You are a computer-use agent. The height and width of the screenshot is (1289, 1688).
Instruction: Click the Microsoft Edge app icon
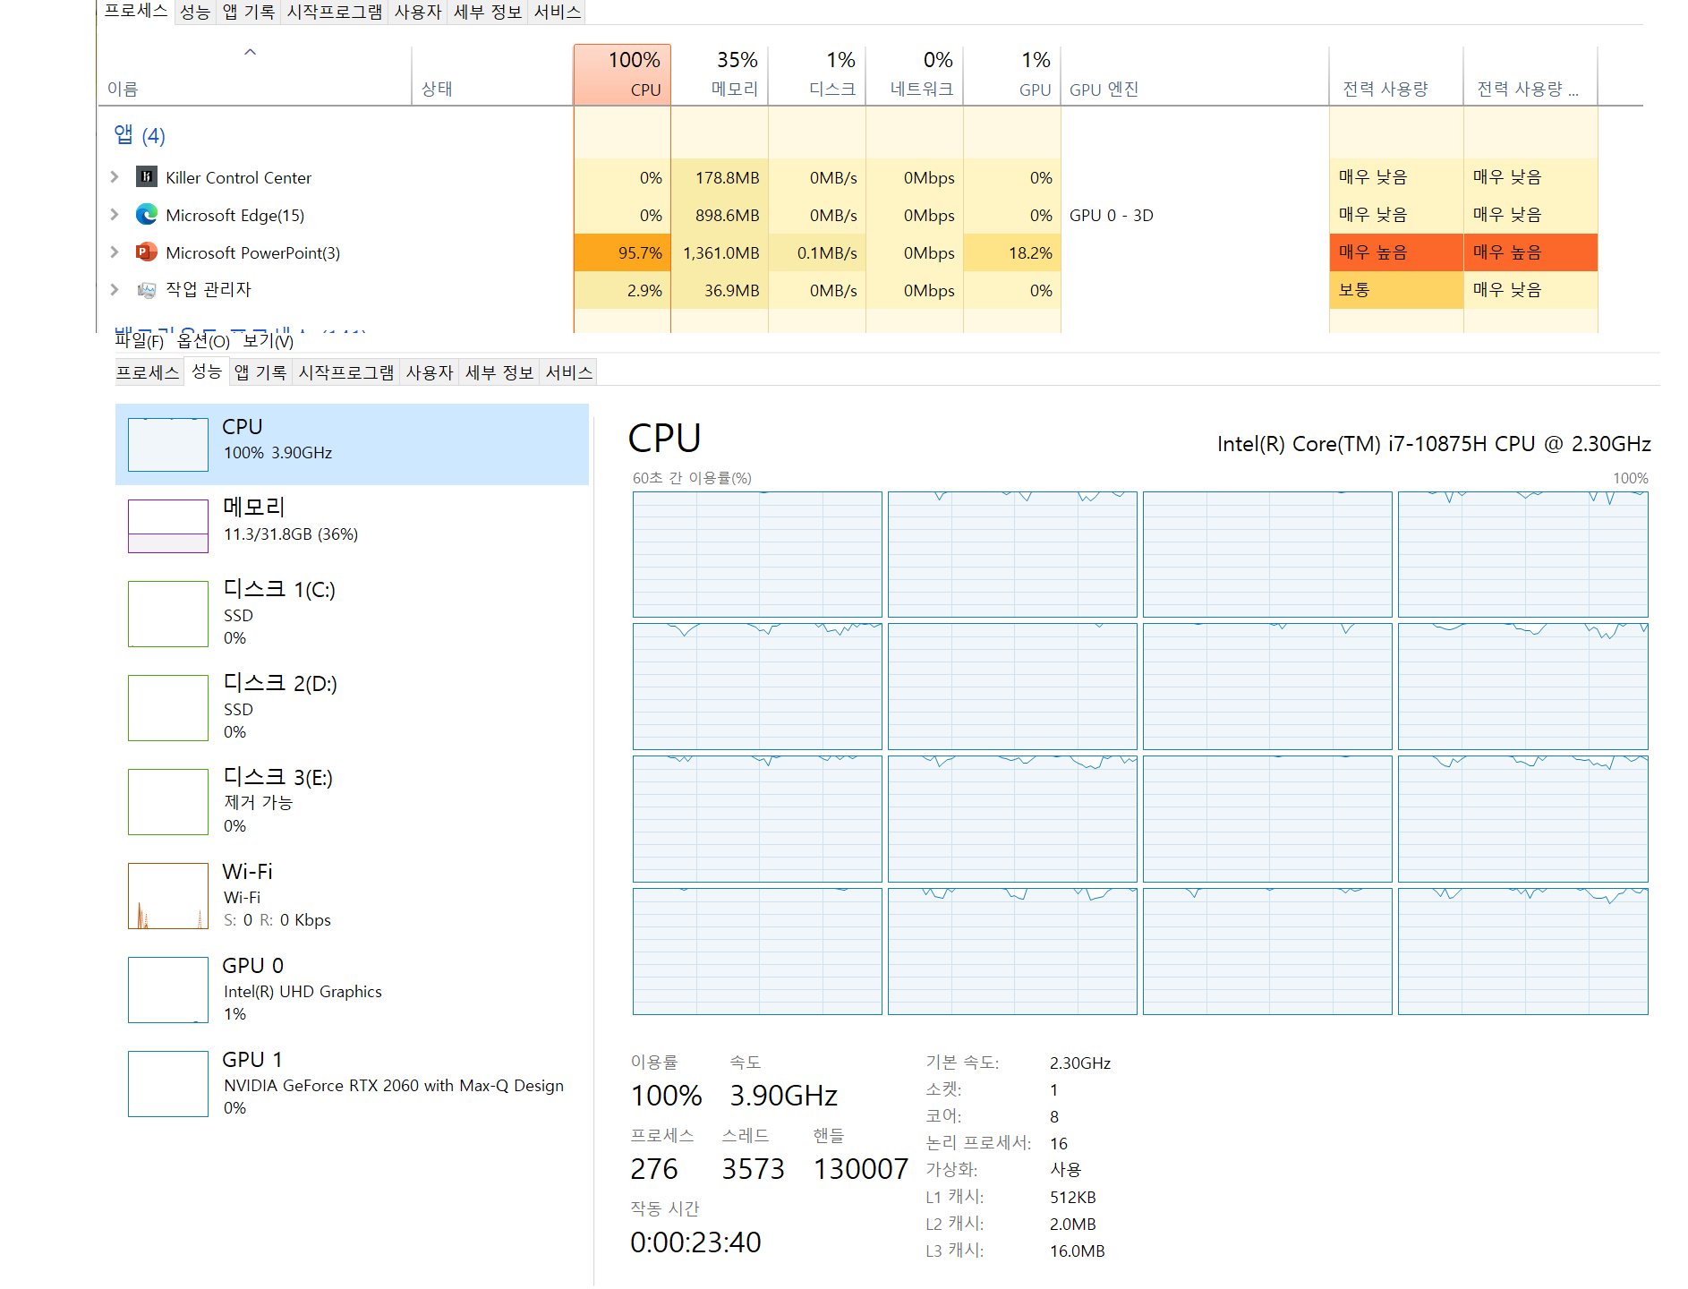pyautogui.click(x=147, y=215)
